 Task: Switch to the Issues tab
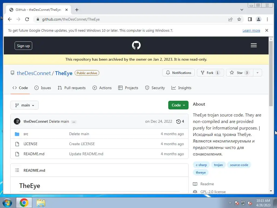pos(42,88)
